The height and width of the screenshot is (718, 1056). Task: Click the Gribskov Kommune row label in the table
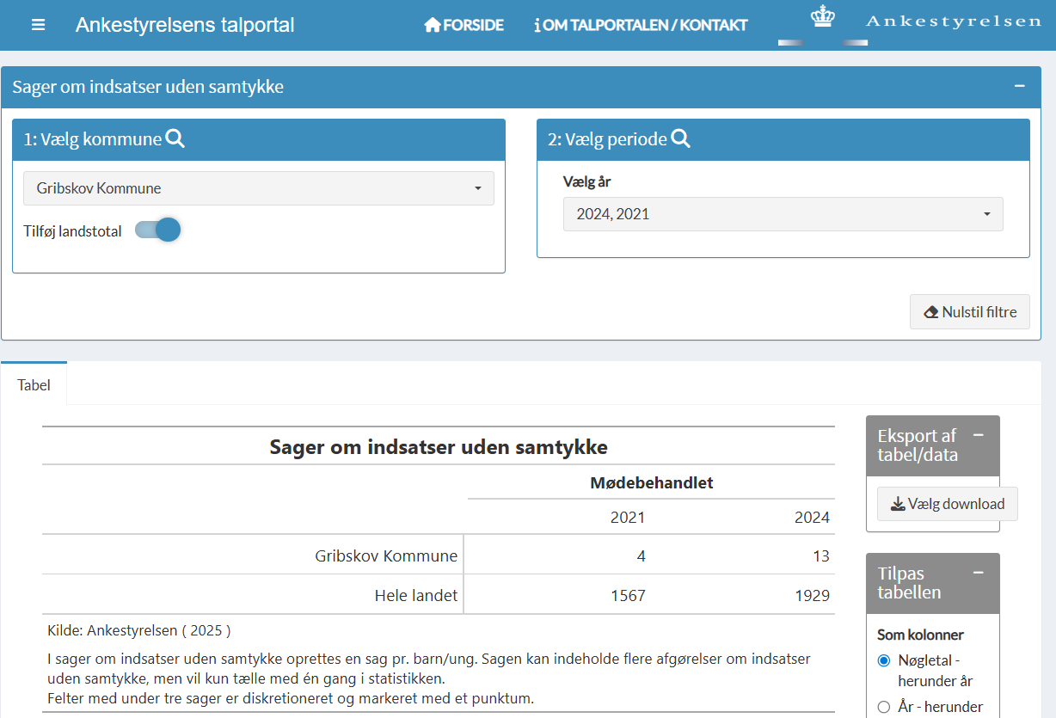click(x=386, y=555)
